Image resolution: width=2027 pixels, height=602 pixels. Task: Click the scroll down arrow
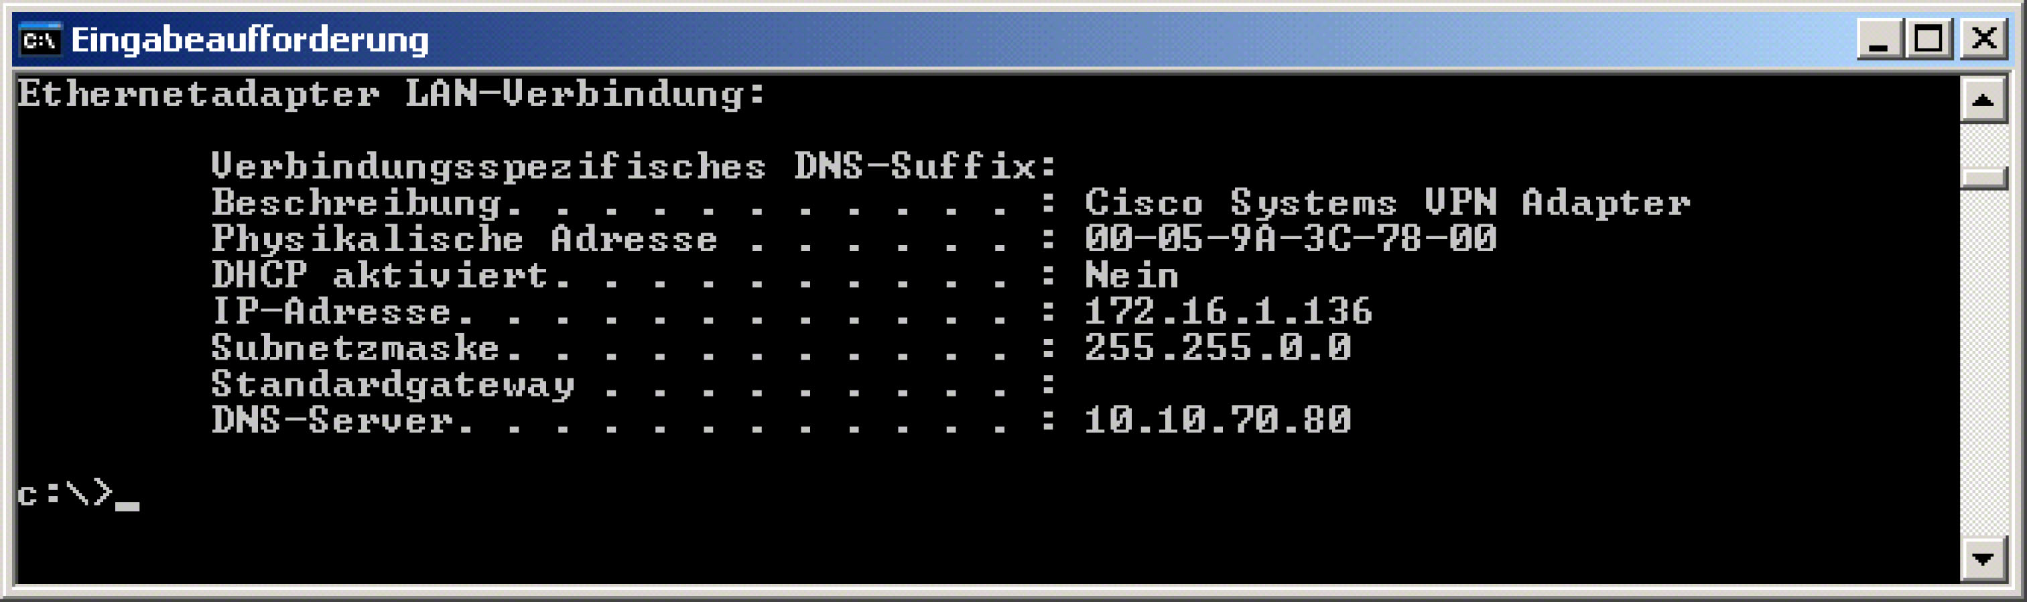point(1983,558)
